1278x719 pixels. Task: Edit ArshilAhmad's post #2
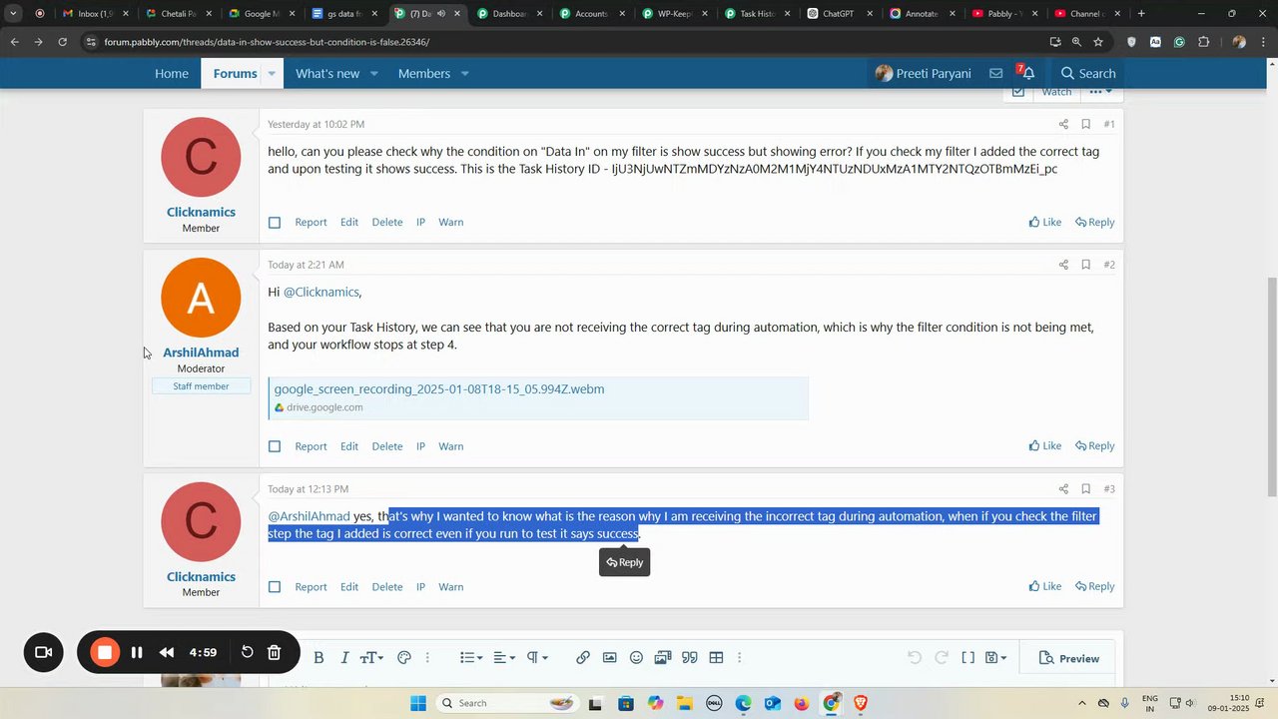tap(349, 446)
